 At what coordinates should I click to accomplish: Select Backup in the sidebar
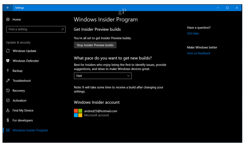[x=17, y=71]
